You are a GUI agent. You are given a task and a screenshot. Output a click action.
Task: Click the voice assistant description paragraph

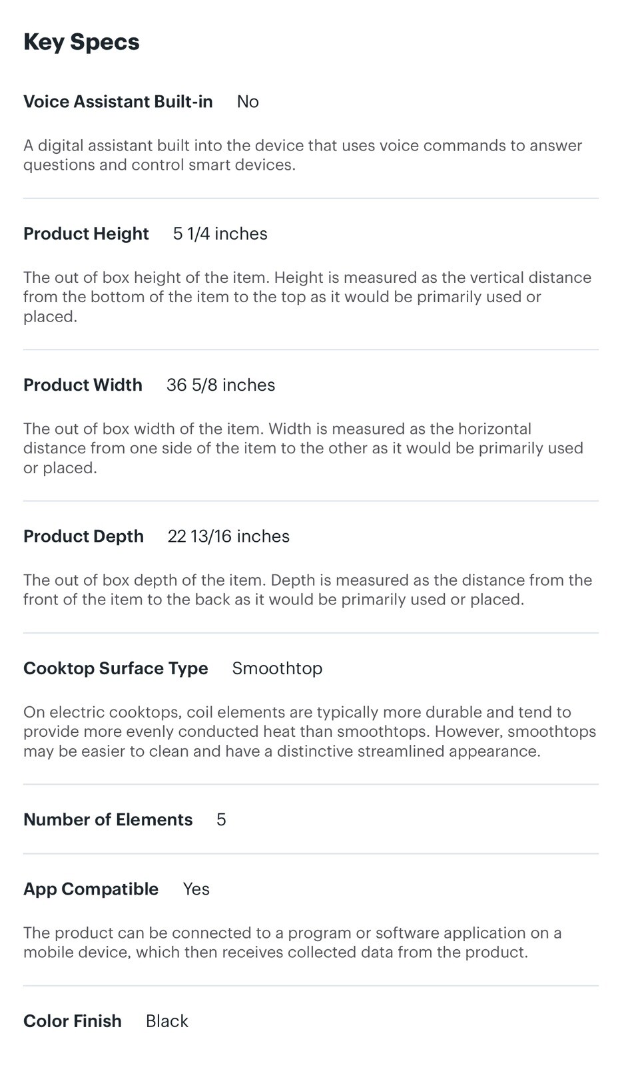[303, 155]
